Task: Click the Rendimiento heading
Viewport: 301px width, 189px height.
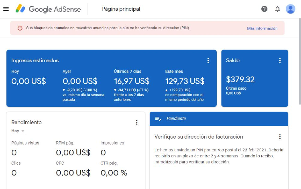Action: point(26,123)
